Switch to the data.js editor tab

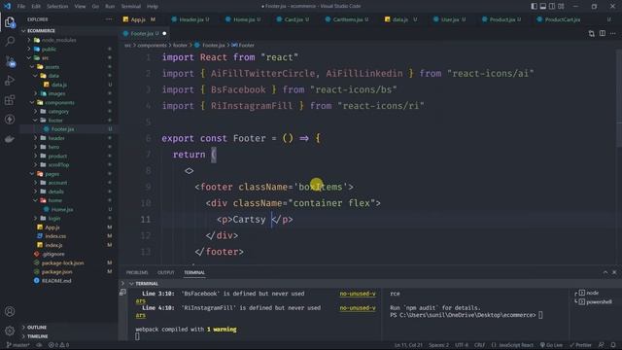(x=401, y=19)
